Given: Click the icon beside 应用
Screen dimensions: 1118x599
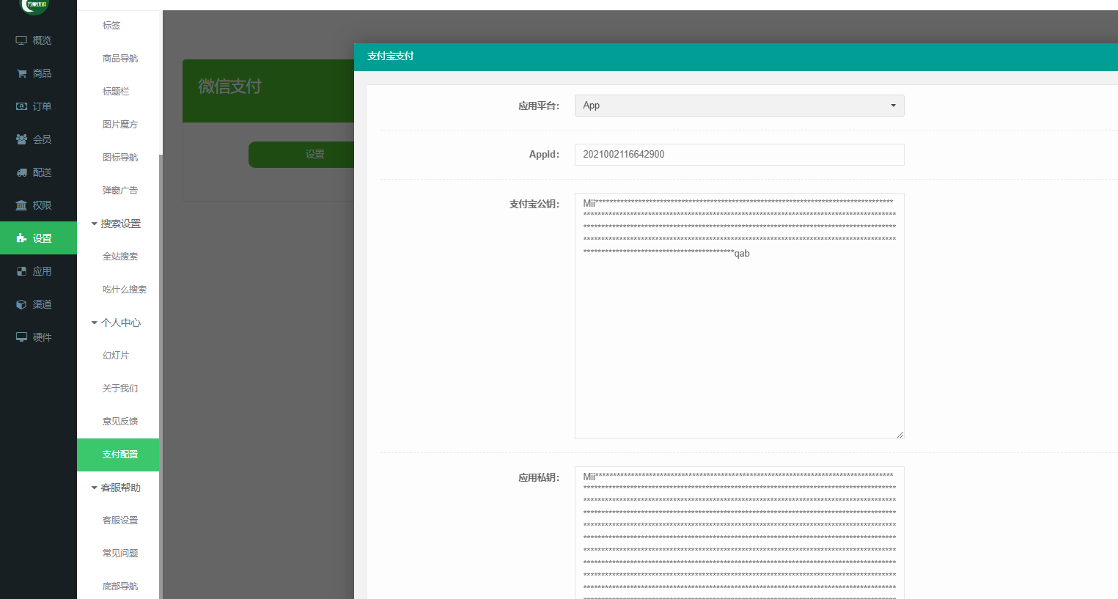Looking at the screenshot, I should click(x=21, y=271).
